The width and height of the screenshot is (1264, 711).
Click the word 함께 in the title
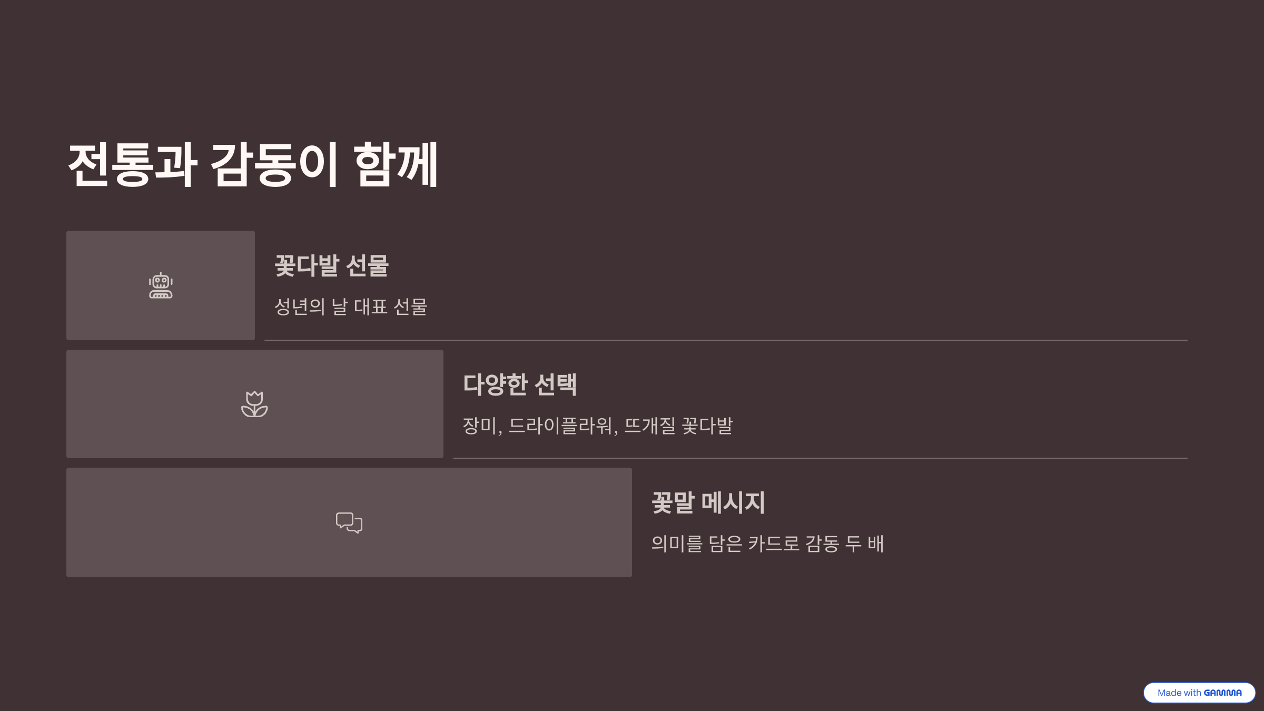(x=396, y=164)
